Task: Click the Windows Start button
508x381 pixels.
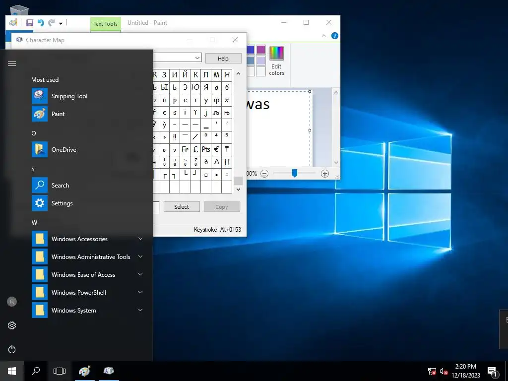Action: point(12,371)
